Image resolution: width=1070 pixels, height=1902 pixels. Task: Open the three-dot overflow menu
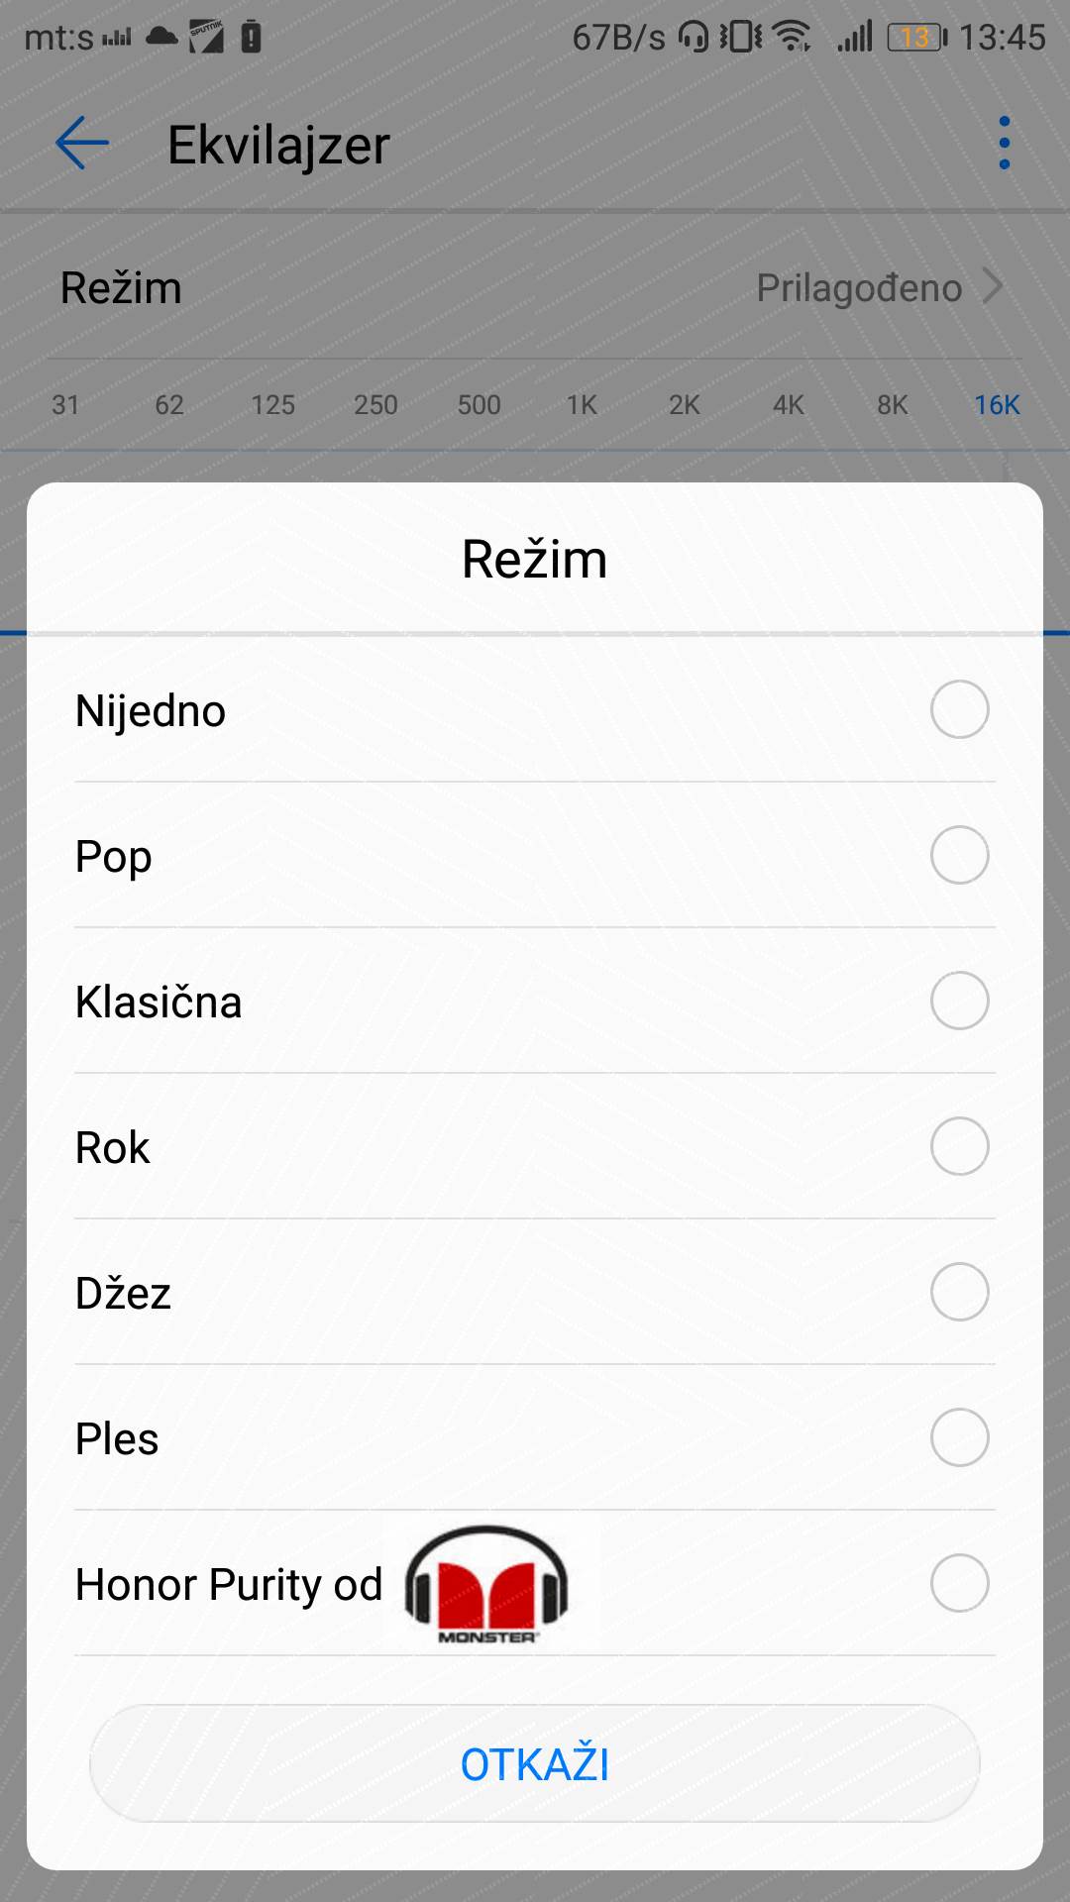[x=1004, y=144]
